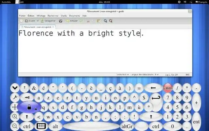The image size is (209, 131).
Task: Open the Texte brut language dropdown
Action: coord(123,75)
